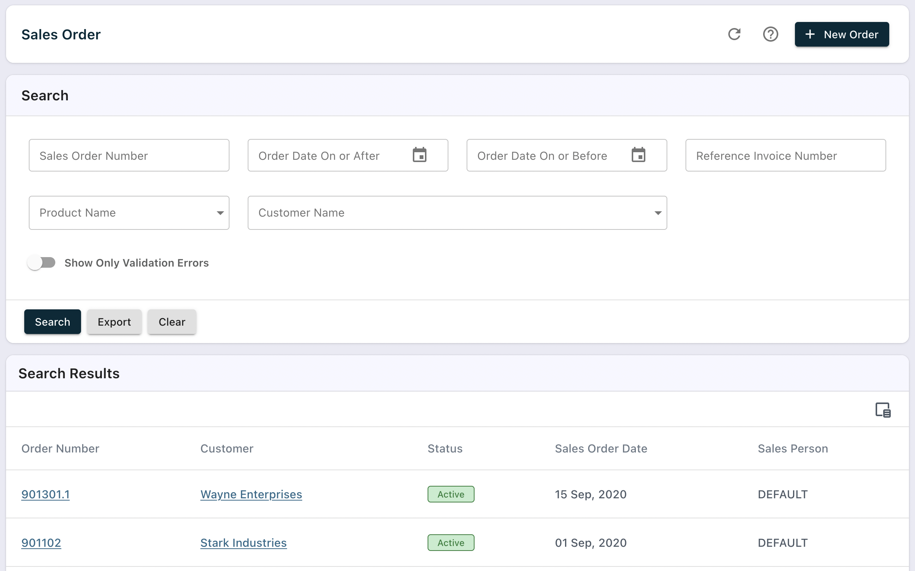
Task: Click the New Order button
Action: (x=842, y=34)
